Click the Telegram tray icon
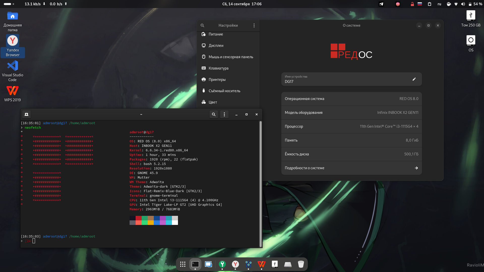This screenshot has width=484, height=272. (381, 4)
